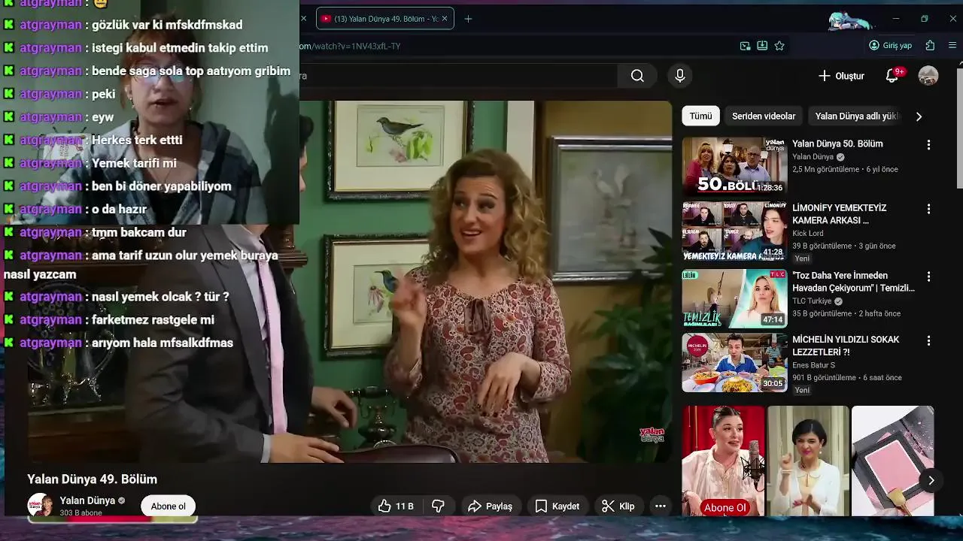
Task: Open the Shorts video with red Abone Ol
Action: point(723,461)
